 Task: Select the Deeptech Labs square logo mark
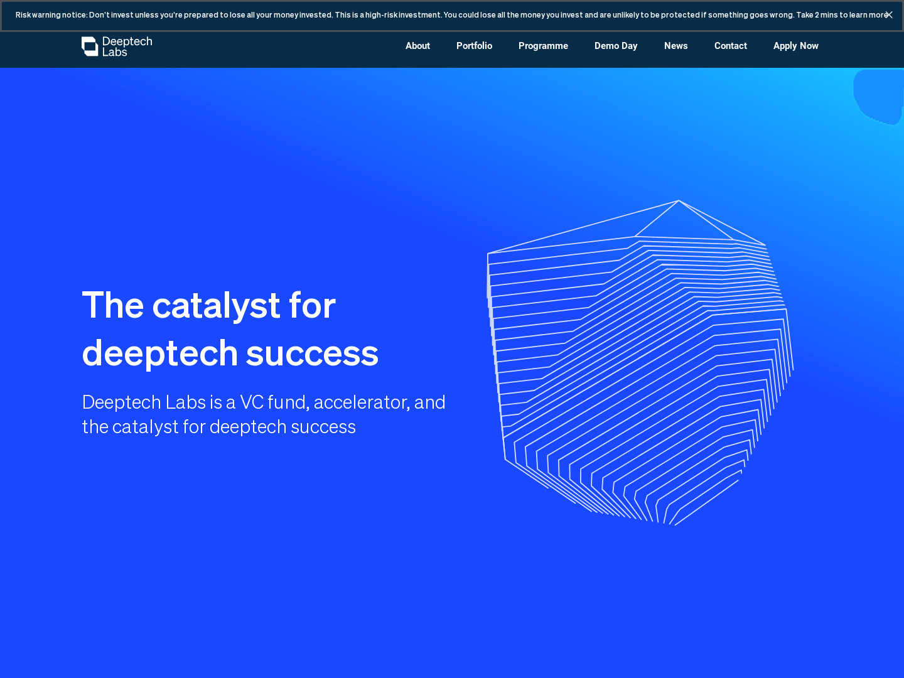(x=90, y=46)
